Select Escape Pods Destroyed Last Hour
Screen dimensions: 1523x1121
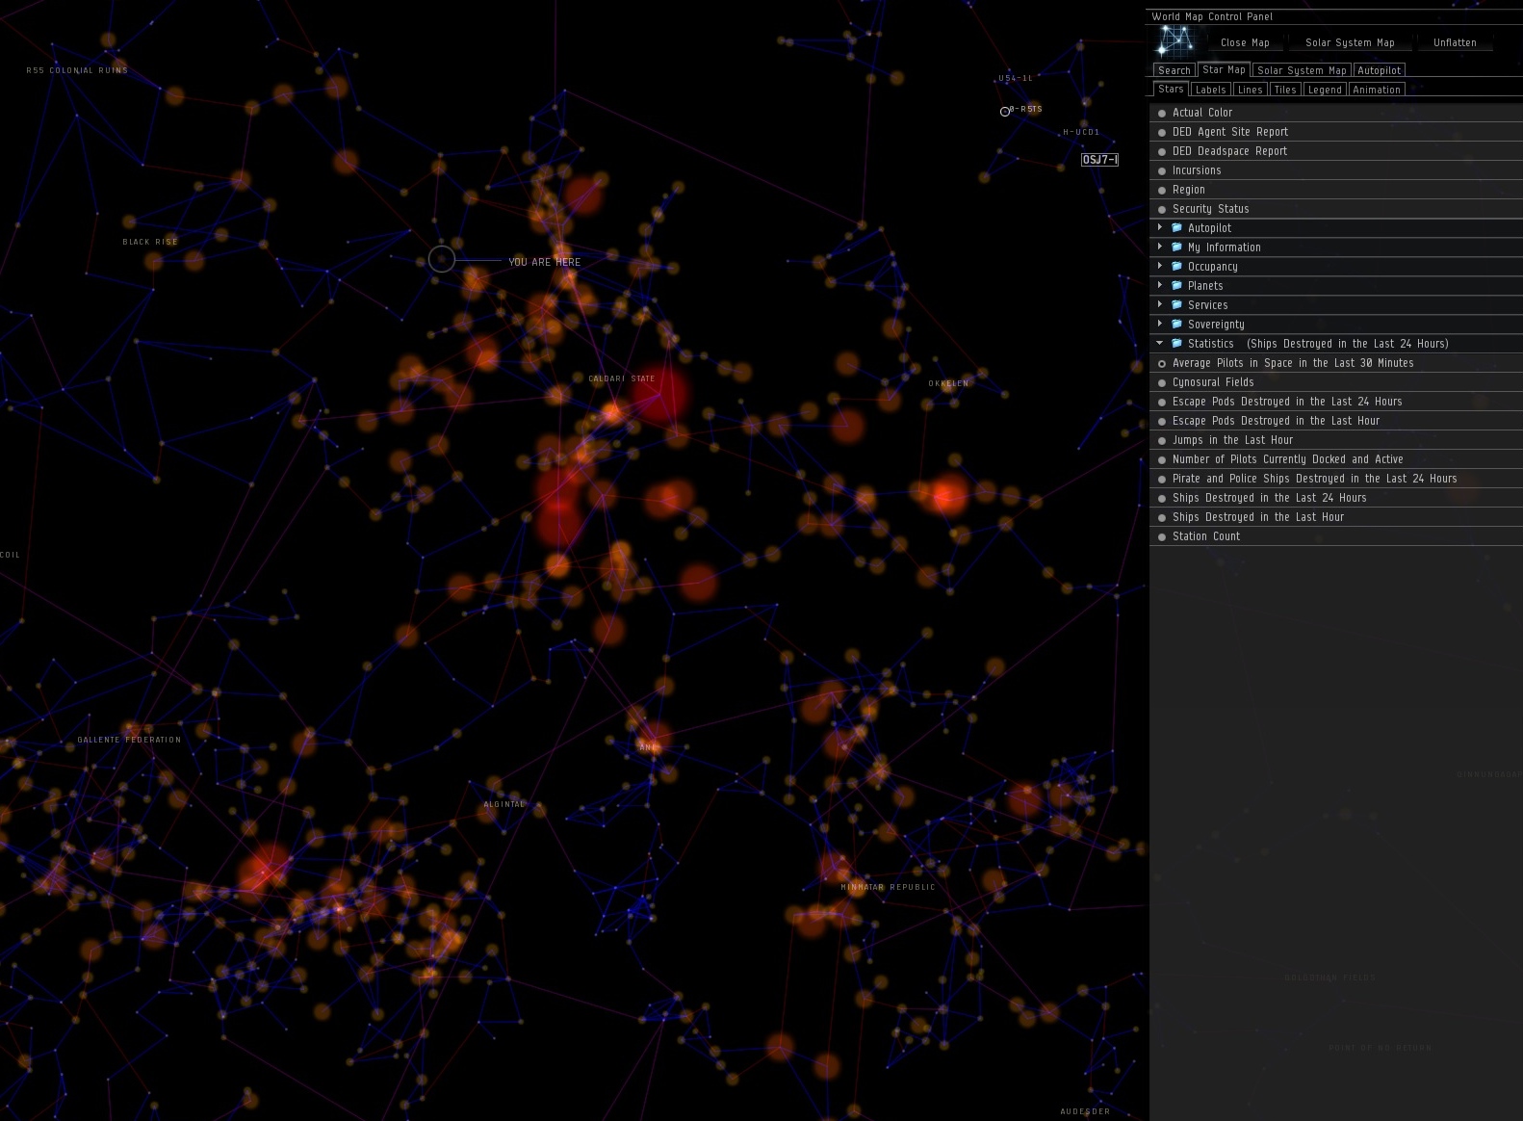(1336, 421)
